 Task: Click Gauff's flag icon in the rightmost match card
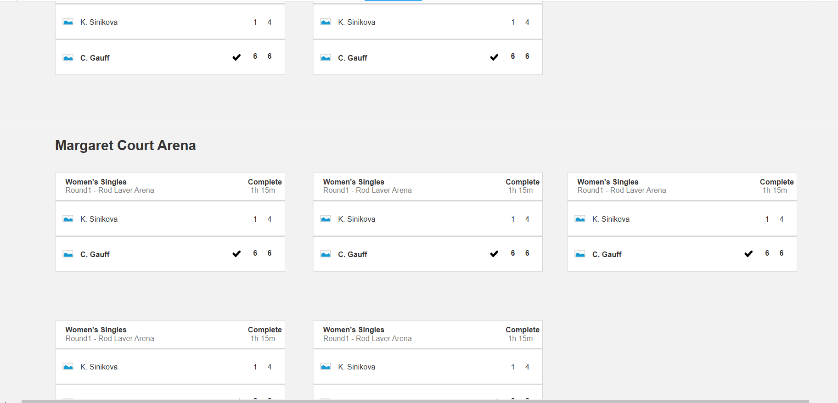click(580, 254)
